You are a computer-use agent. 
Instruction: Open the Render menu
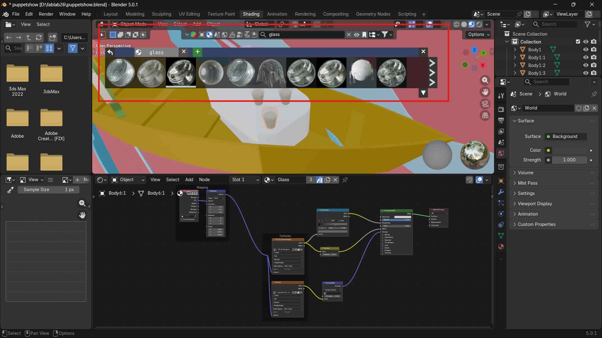[x=46, y=14]
